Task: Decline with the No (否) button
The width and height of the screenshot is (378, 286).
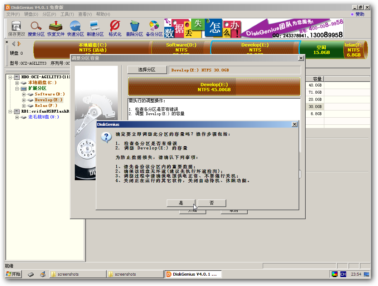Action: [212, 203]
